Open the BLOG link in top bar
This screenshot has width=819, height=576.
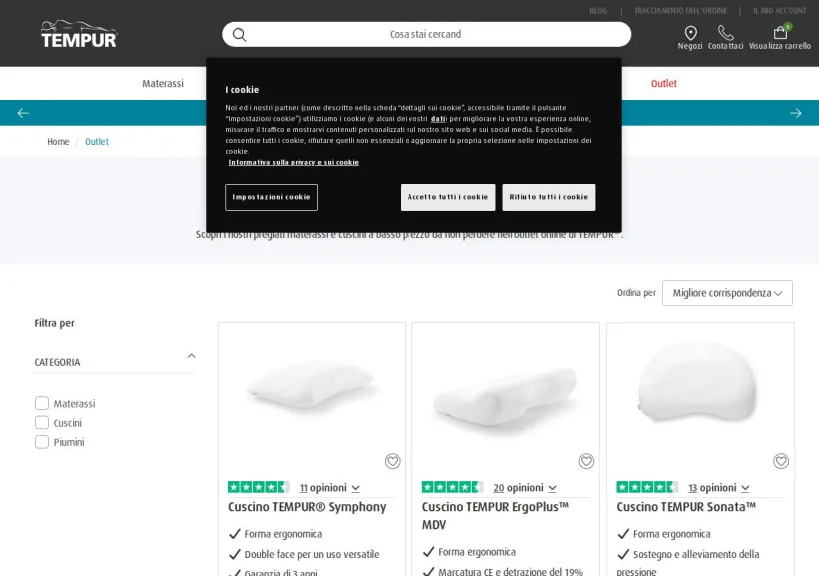tap(598, 10)
